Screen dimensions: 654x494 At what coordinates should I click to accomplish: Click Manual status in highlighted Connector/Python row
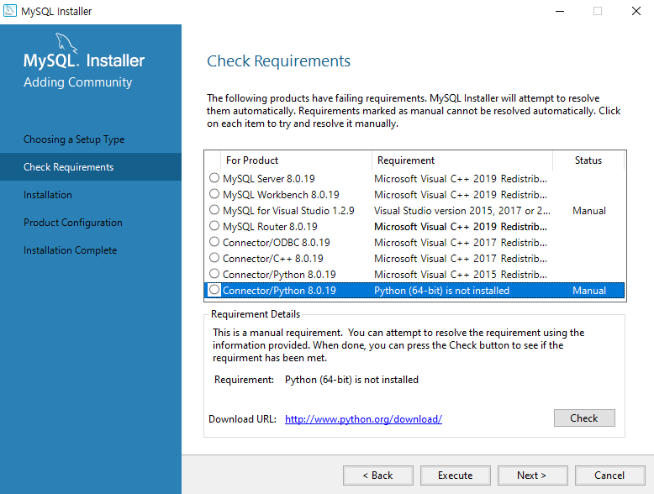pos(589,291)
